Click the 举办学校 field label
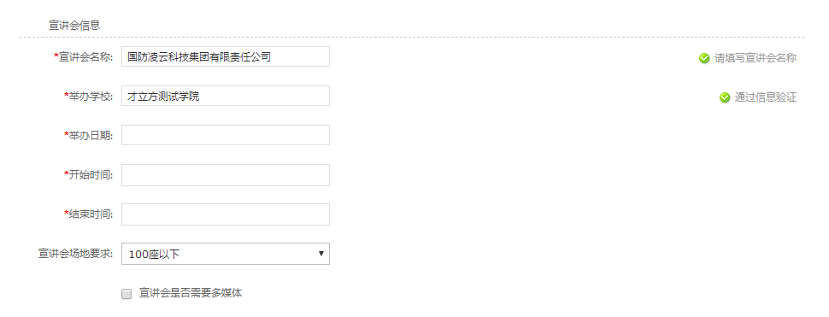This screenshot has width=829, height=317. (x=89, y=97)
